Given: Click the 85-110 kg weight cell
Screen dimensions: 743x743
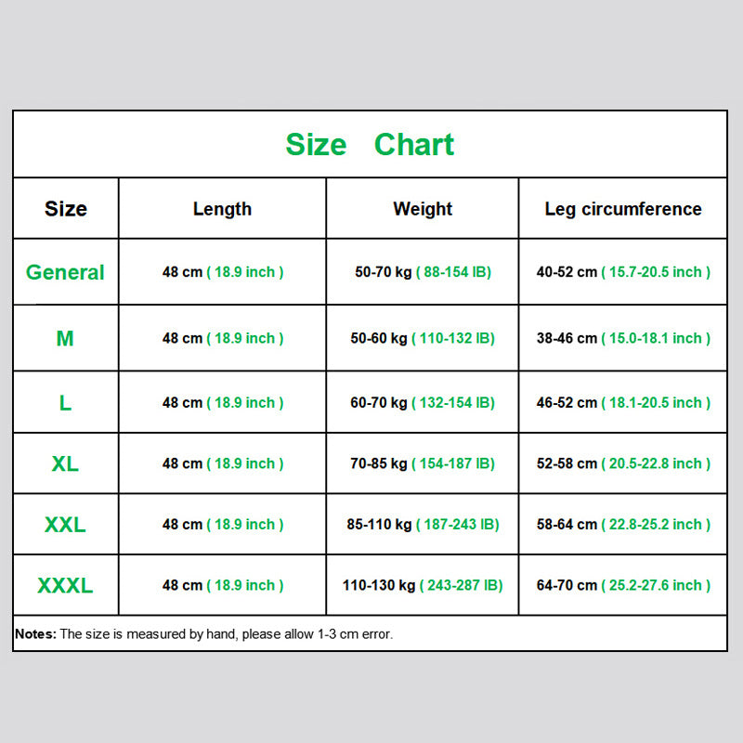Looking at the screenshot, I should click(423, 525).
